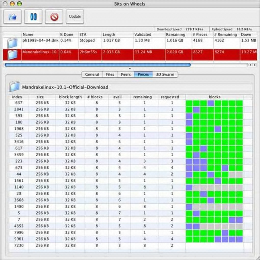260x260 pixels.
Task: Click the 2h6m55s ETA value
Action: pyautogui.click(x=88, y=52)
